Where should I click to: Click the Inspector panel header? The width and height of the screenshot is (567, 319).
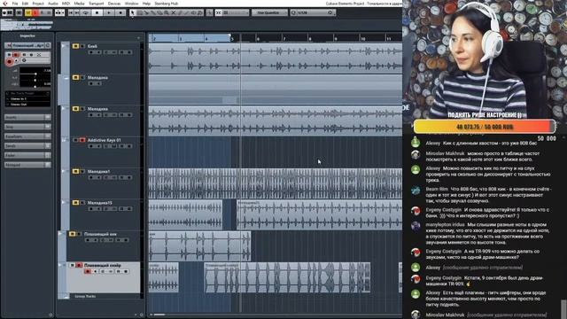tap(27, 35)
